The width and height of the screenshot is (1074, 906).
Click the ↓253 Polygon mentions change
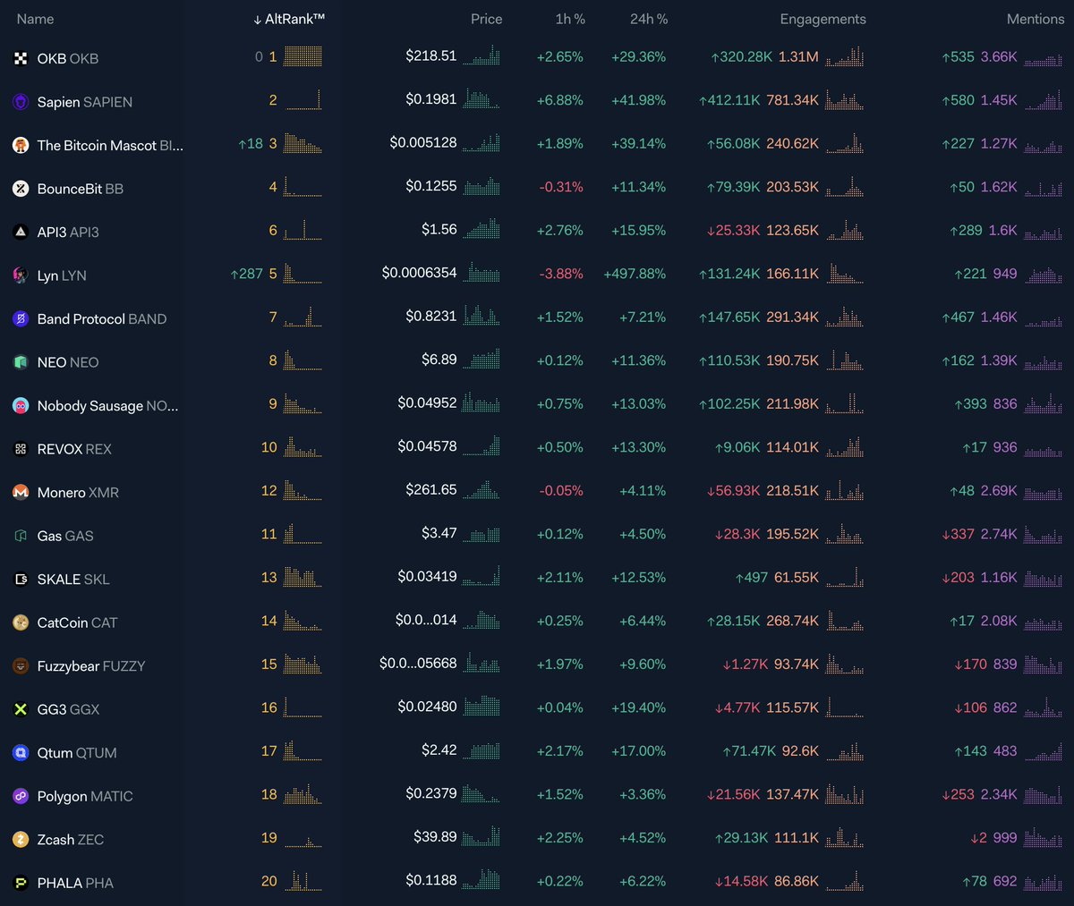[x=958, y=794]
